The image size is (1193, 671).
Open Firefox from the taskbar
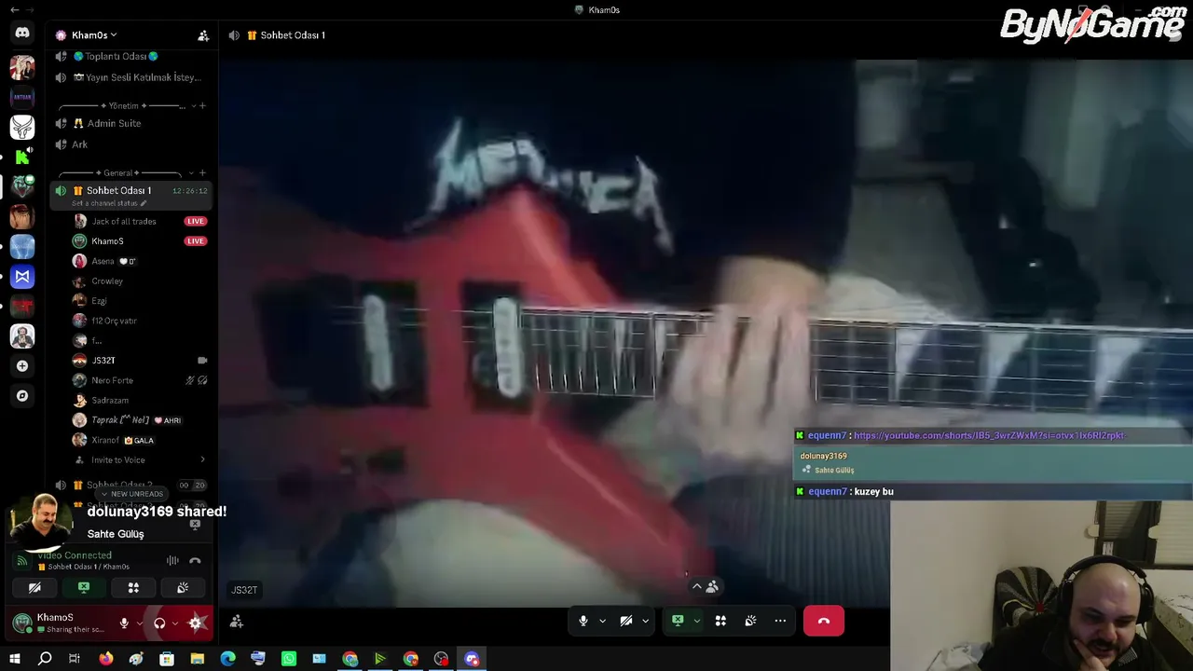[106, 659]
